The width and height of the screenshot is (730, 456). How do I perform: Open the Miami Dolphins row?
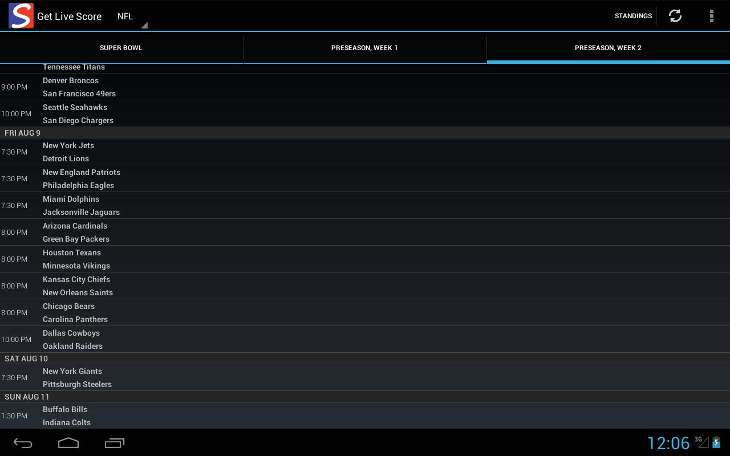pyautogui.click(x=71, y=199)
